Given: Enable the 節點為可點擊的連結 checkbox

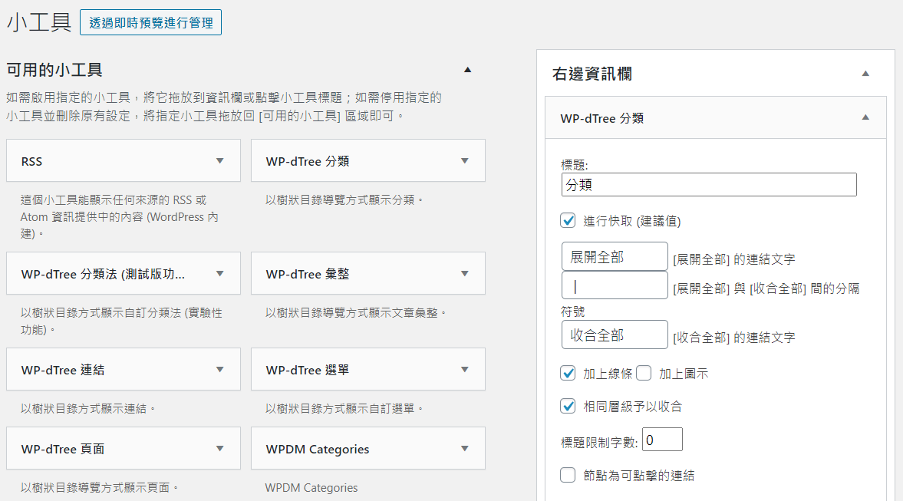Looking at the screenshot, I should (568, 475).
